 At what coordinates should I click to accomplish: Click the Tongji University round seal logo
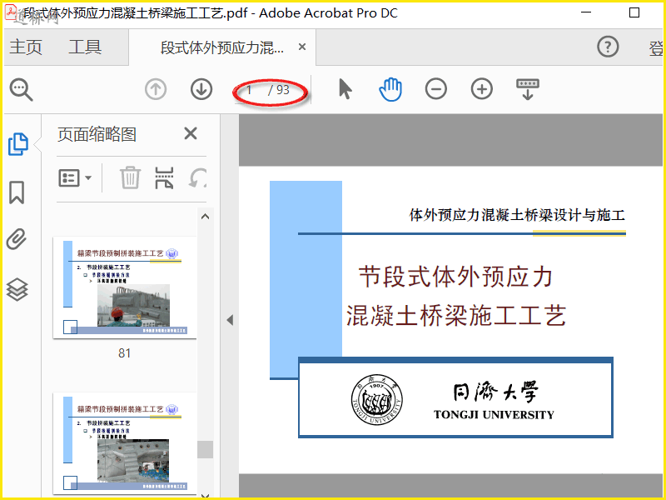click(377, 400)
